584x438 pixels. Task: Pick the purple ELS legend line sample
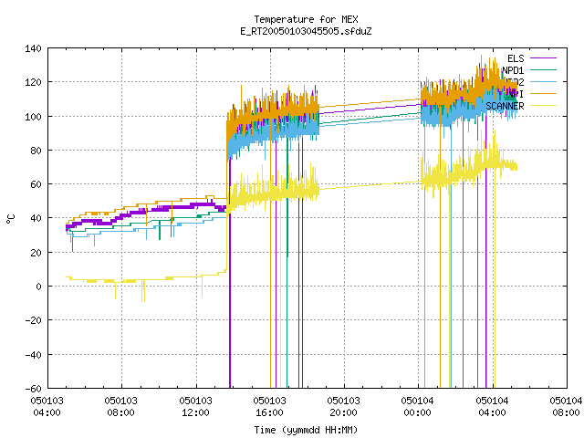click(x=543, y=58)
